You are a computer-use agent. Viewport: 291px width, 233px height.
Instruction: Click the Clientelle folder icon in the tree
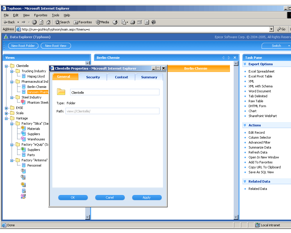click(12, 66)
